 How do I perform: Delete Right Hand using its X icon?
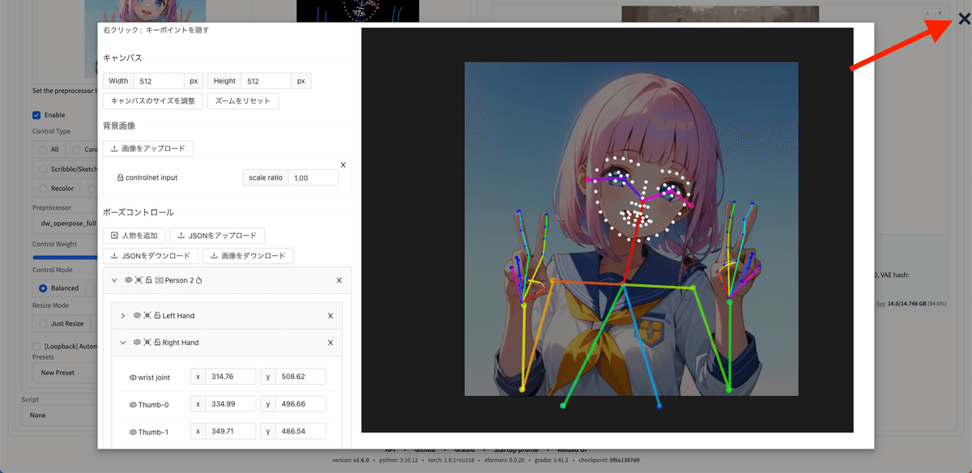[330, 343]
